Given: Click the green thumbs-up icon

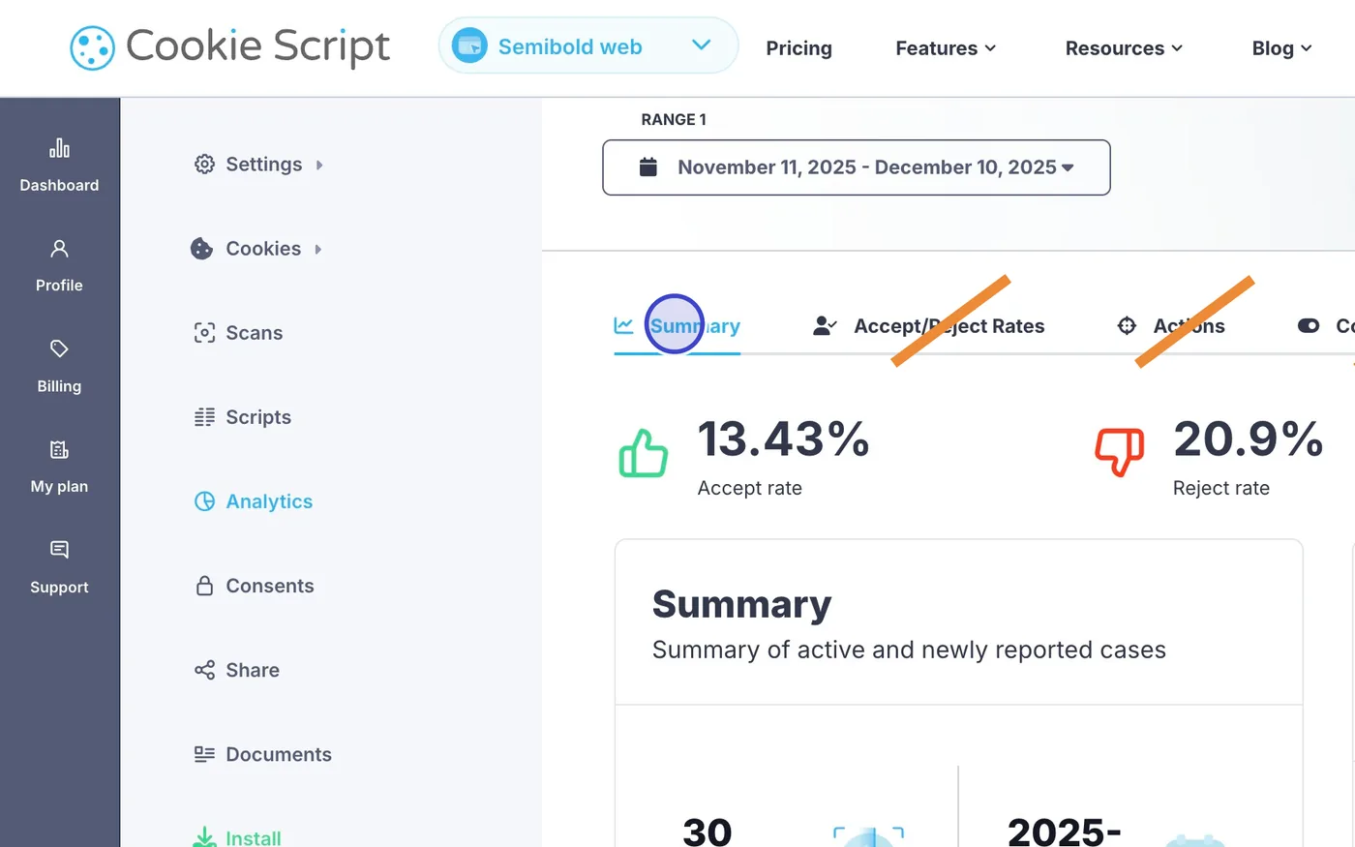Looking at the screenshot, I should [x=644, y=453].
